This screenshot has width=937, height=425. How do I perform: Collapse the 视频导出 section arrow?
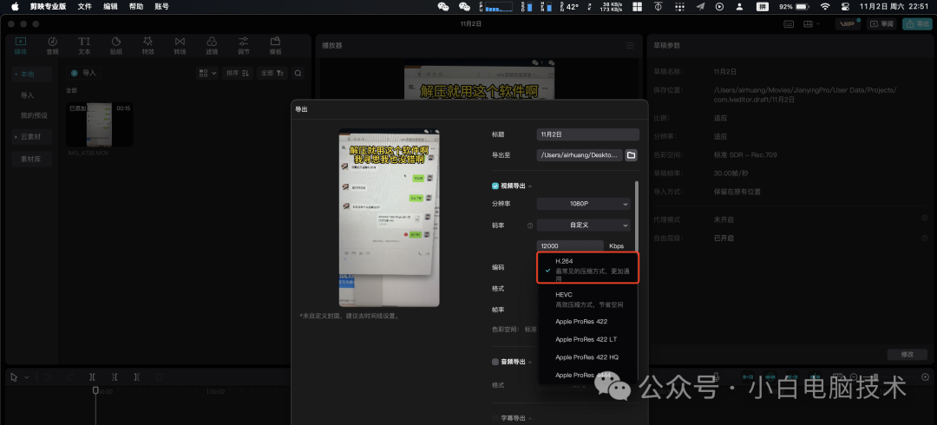pyautogui.click(x=530, y=186)
